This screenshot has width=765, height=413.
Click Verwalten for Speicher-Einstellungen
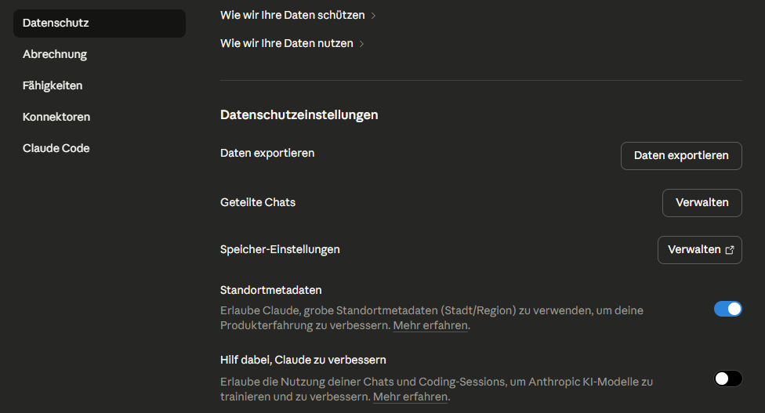694,250
